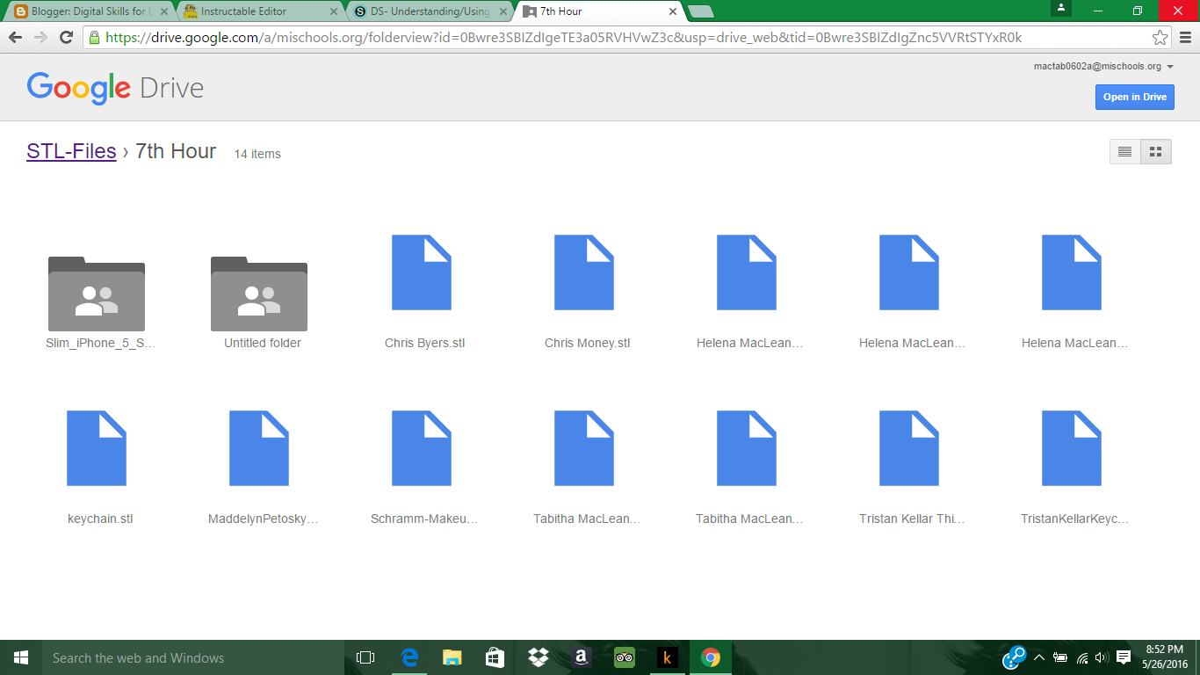
Task: Go forward in browser history
Action: tap(40, 38)
